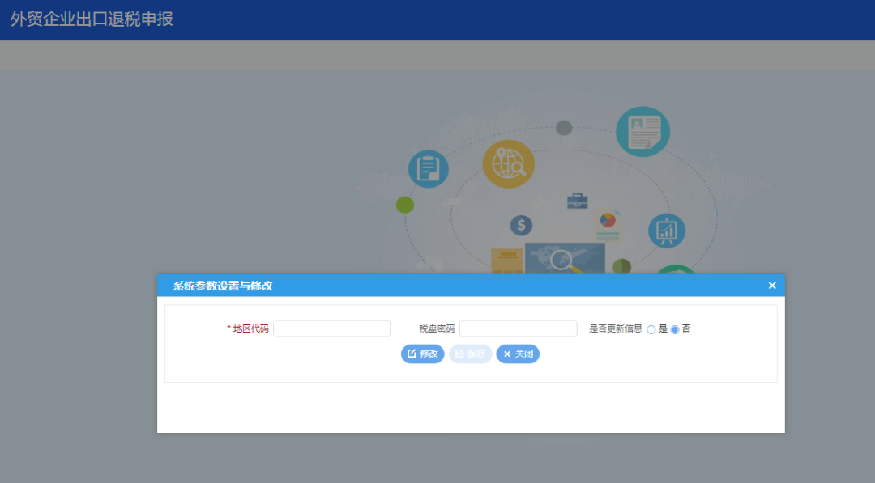This screenshot has height=483, width=875.
Task: Click the magnifier over map illustration
Action: pos(564,261)
